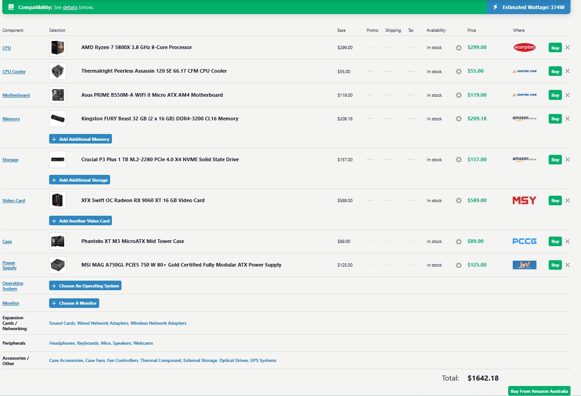Viewport: 581px width, 396px height.
Task: Click Choose A Monitor button
Action: tap(74, 303)
